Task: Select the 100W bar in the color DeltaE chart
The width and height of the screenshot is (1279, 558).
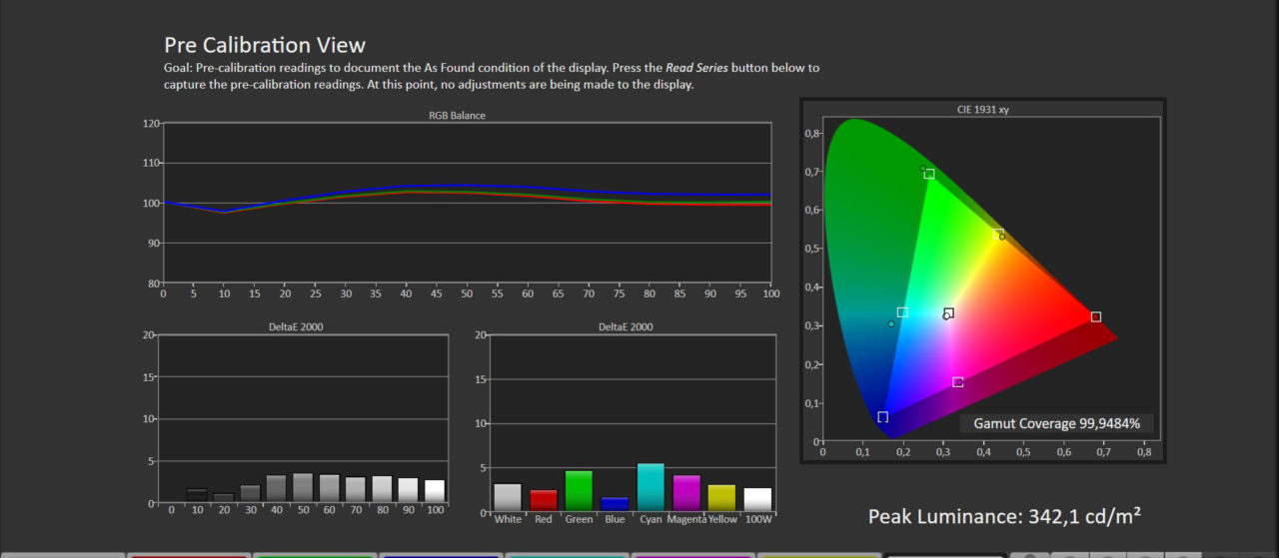Action: tap(757, 500)
